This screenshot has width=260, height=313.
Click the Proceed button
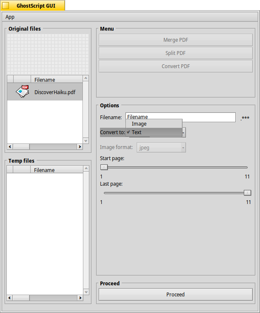point(175,294)
